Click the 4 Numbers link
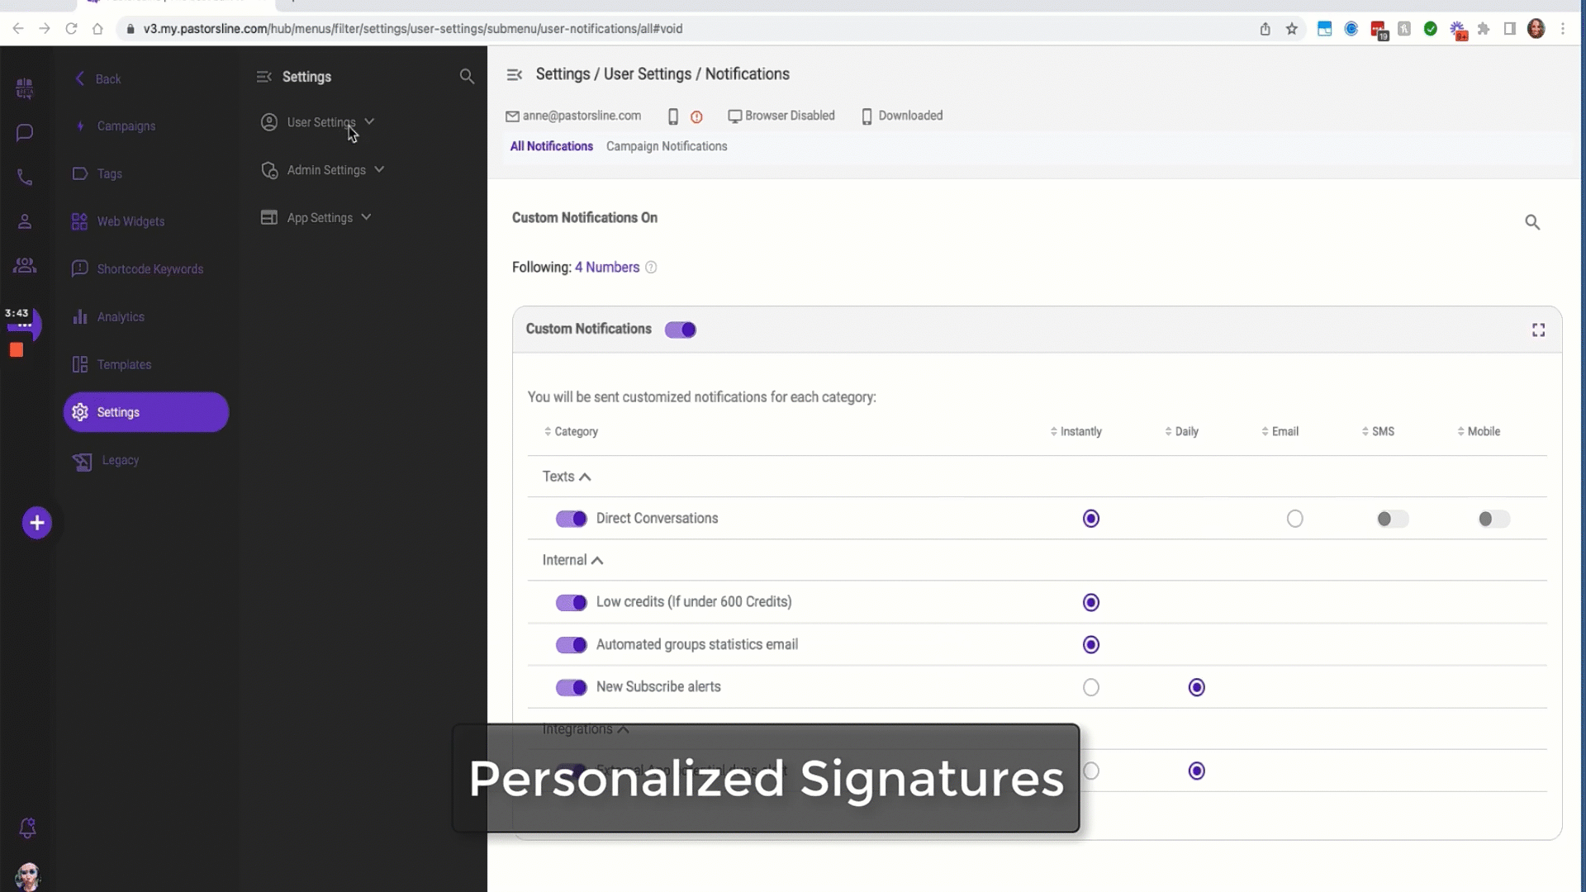Screen dimensions: 1586x892 click(607, 268)
